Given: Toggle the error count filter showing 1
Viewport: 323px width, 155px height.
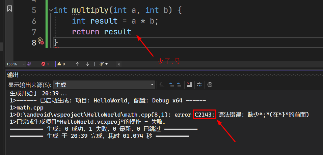Looking at the screenshot, I should (47, 64).
